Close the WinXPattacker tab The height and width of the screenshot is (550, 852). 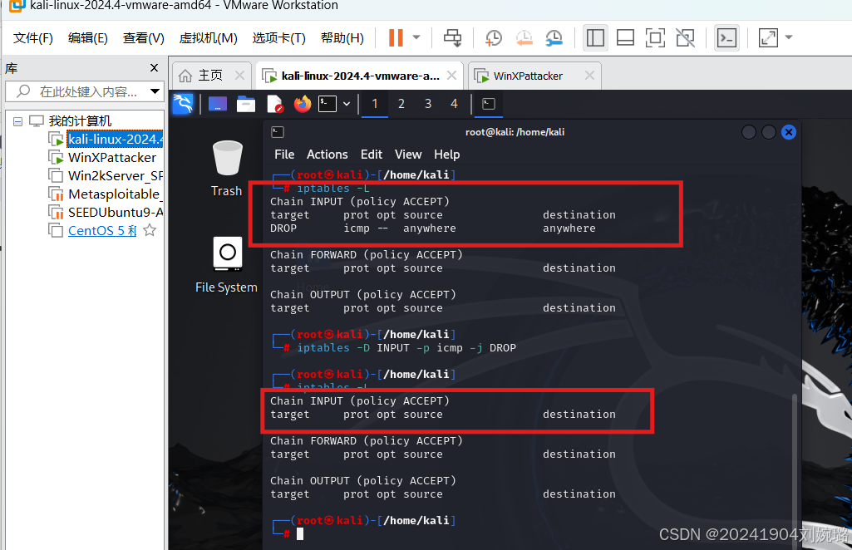click(589, 76)
